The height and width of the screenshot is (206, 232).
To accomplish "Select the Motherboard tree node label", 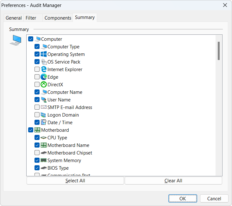I will click(55, 130).
